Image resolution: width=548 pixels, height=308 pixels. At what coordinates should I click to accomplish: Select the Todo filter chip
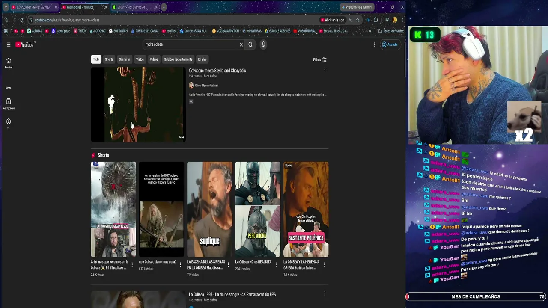pyautogui.click(x=96, y=59)
